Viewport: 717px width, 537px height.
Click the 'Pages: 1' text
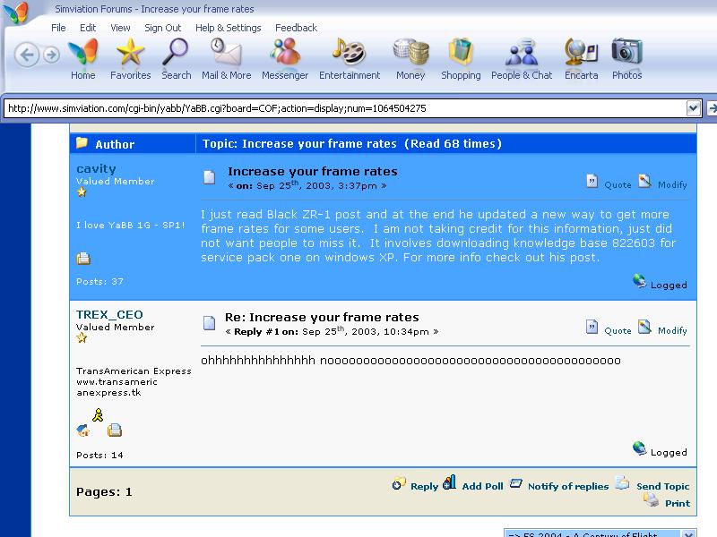pyautogui.click(x=104, y=491)
